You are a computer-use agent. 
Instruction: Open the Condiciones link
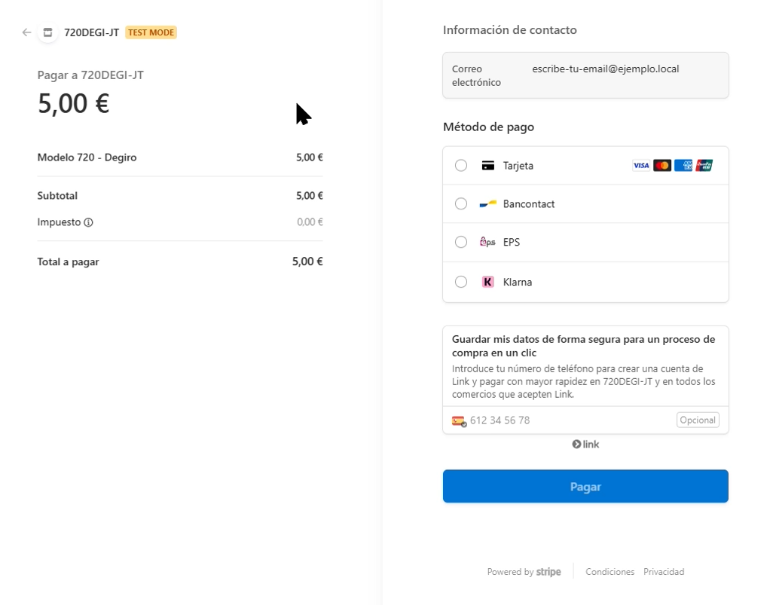609,572
